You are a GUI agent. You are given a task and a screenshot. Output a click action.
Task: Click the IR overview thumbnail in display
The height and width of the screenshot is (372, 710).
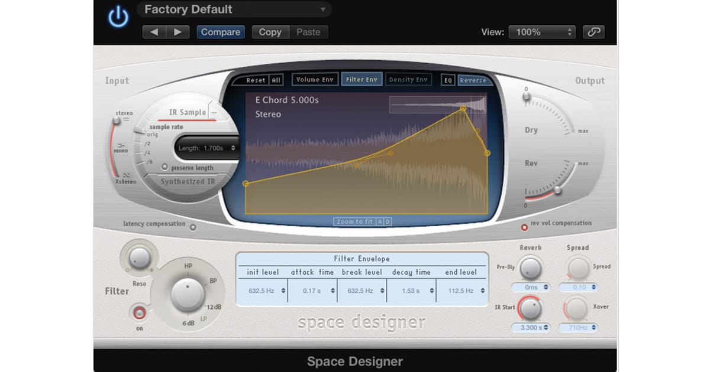[438, 105]
